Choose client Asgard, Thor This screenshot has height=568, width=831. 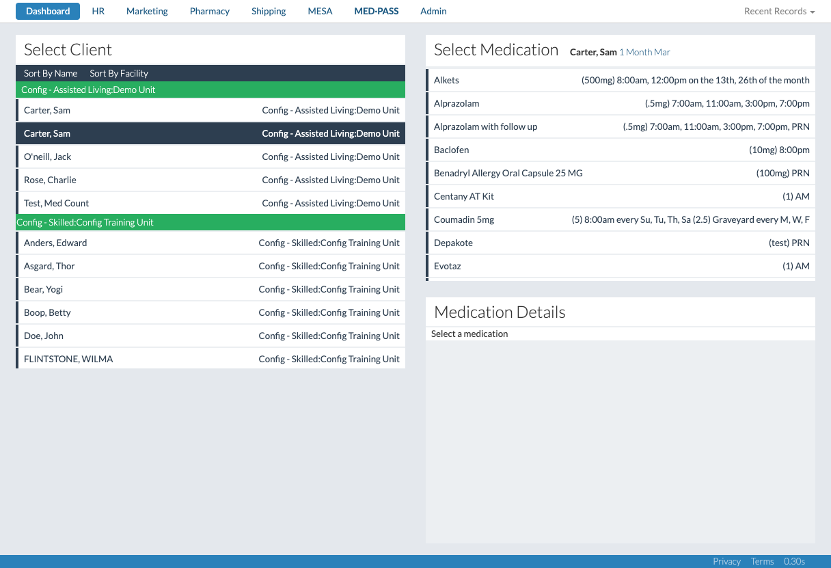[x=49, y=266]
